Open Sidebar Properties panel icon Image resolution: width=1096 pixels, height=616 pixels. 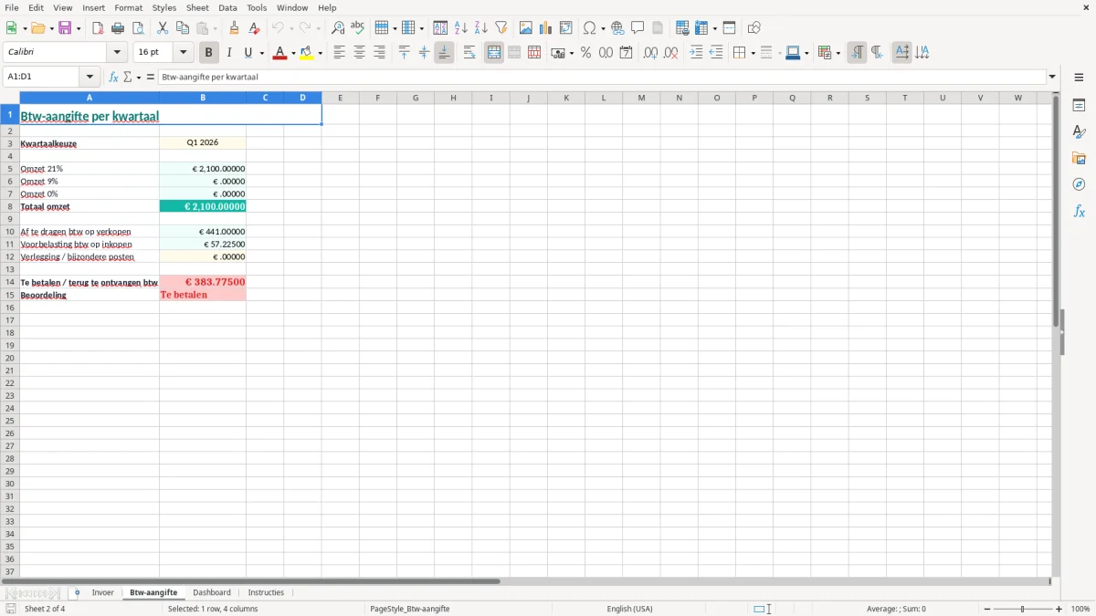coord(1079,106)
